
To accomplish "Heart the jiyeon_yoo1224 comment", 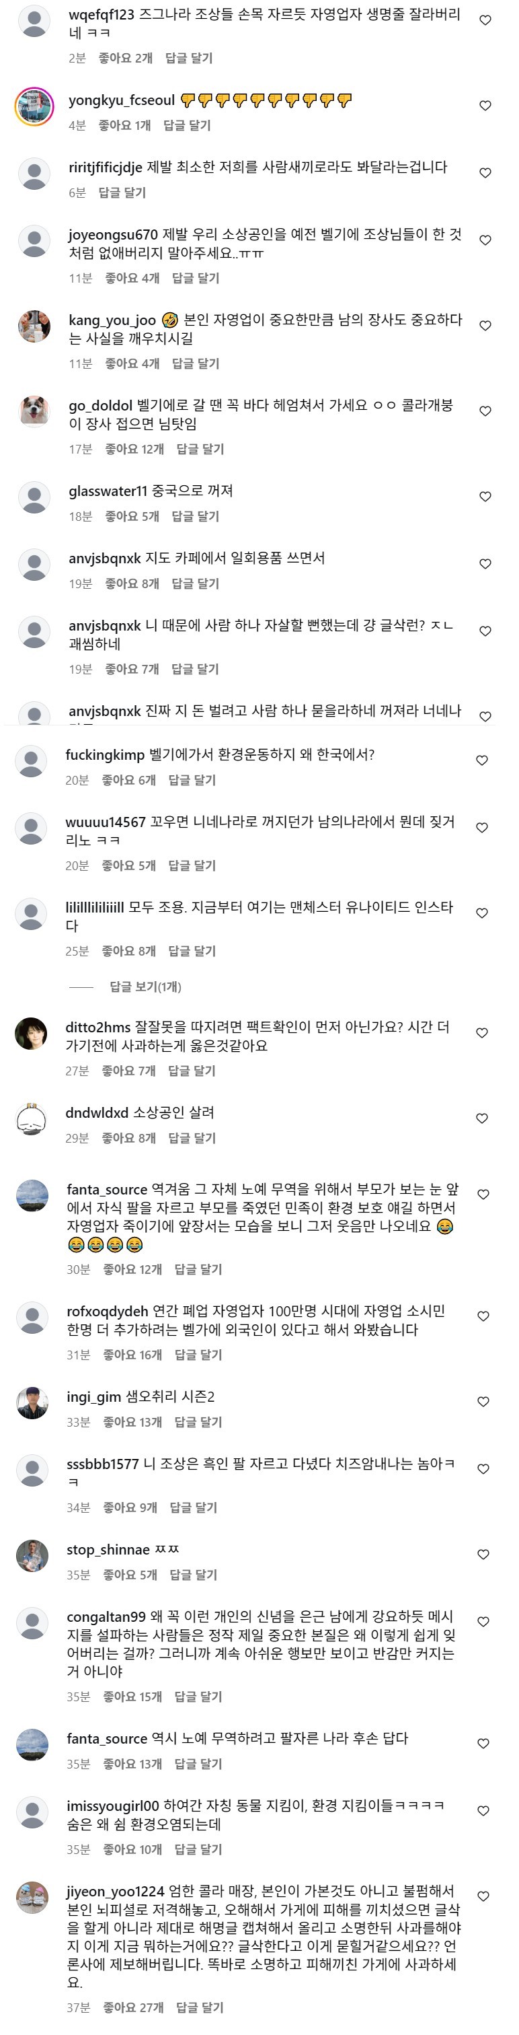I will 483,1897.
